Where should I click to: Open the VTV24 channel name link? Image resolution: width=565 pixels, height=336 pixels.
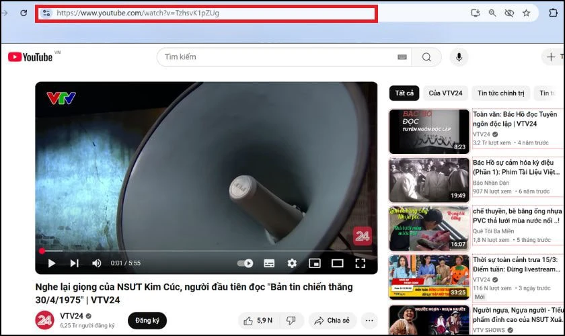click(x=71, y=316)
